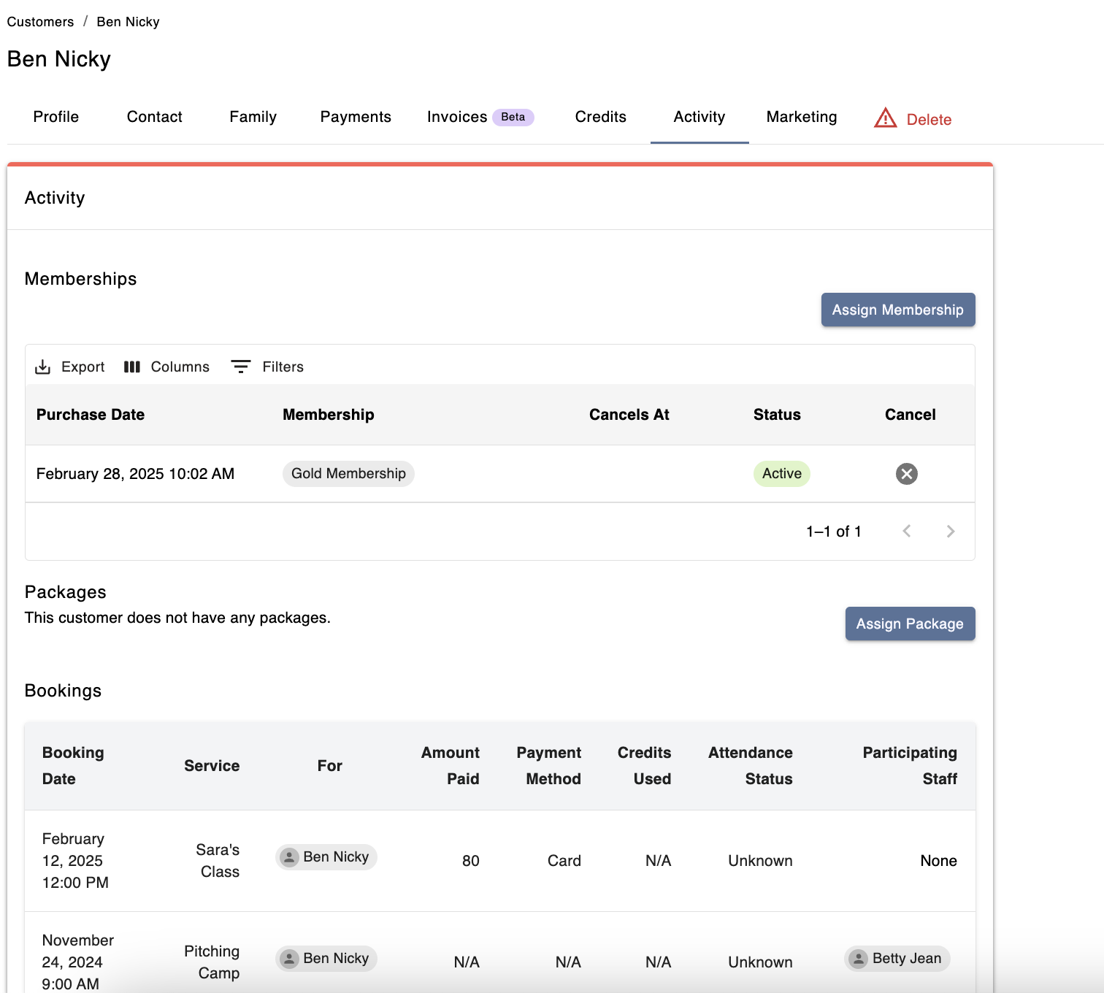The image size is (1104, 993).
Task: Go to previous memberships page arrow
Action: [x=906, y=532]
